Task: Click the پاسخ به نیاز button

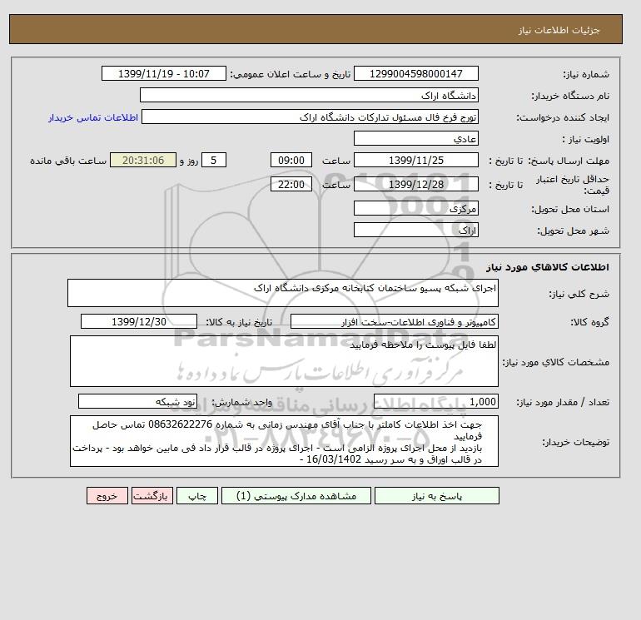Action: pos(436,496)
